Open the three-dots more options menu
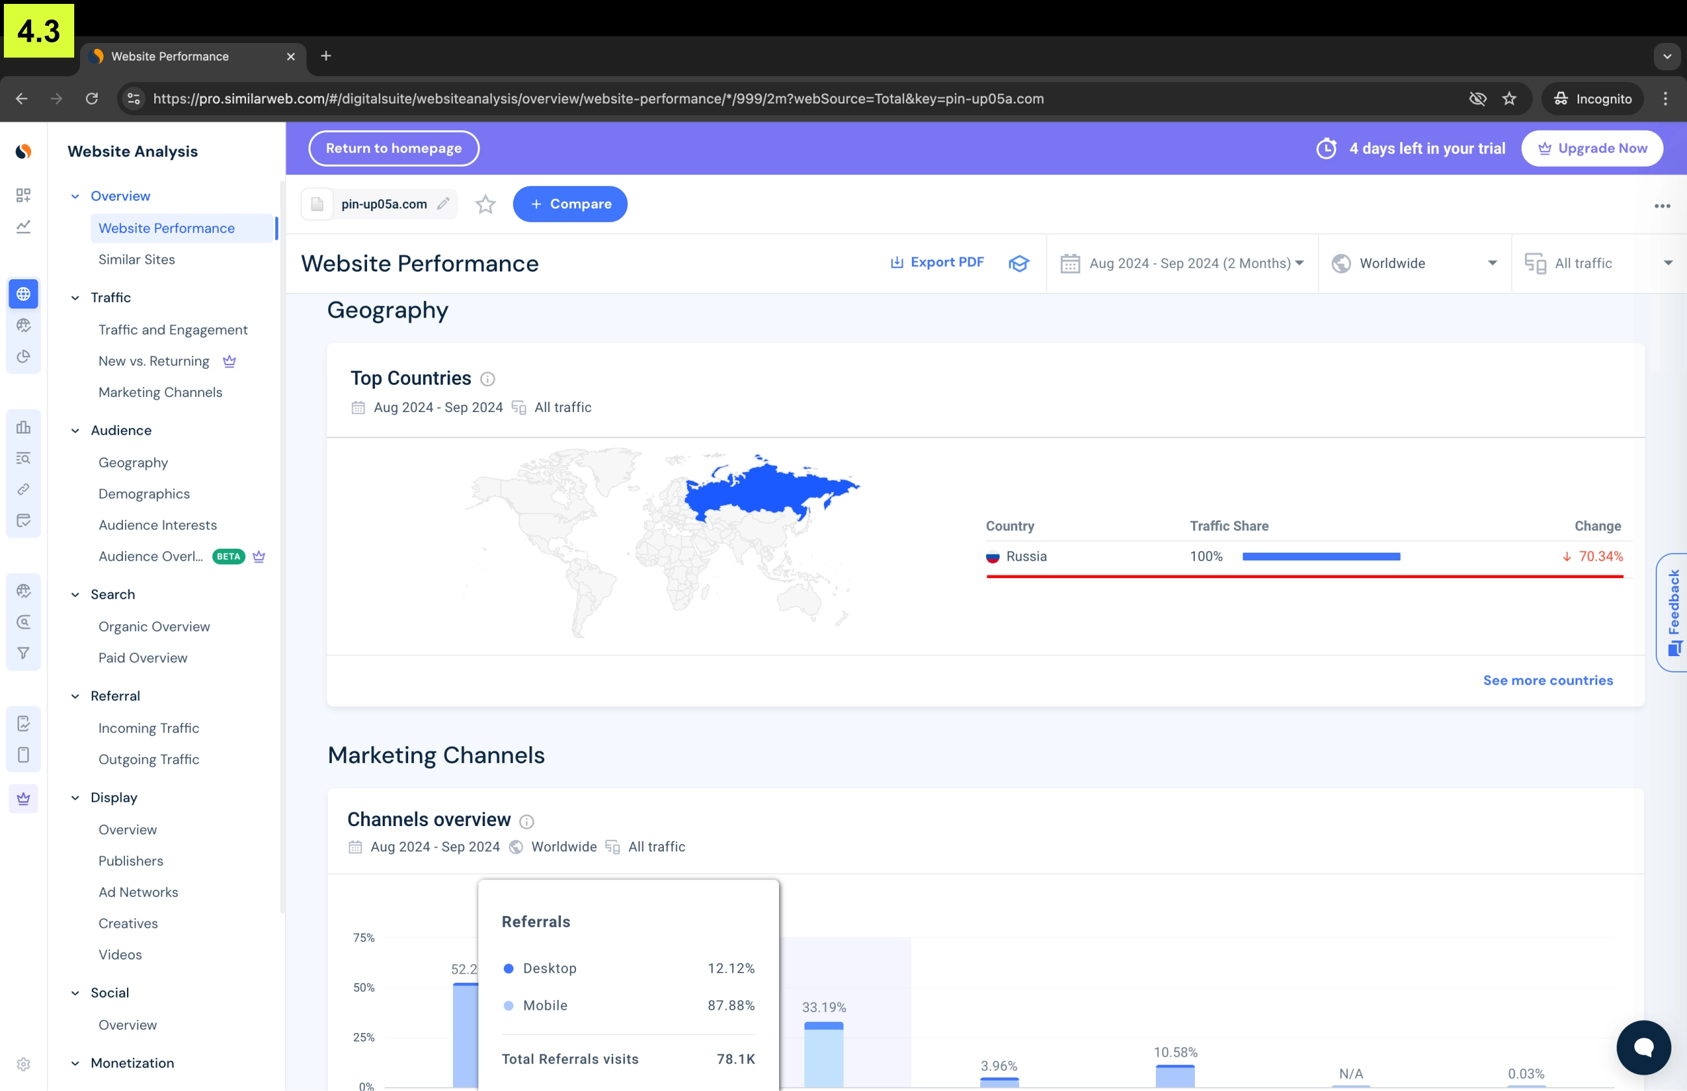 click(x=1662, y=206)
